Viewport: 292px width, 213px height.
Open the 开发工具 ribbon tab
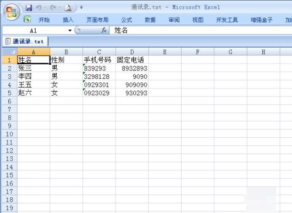pyautogui.click(x=227, y=20)
